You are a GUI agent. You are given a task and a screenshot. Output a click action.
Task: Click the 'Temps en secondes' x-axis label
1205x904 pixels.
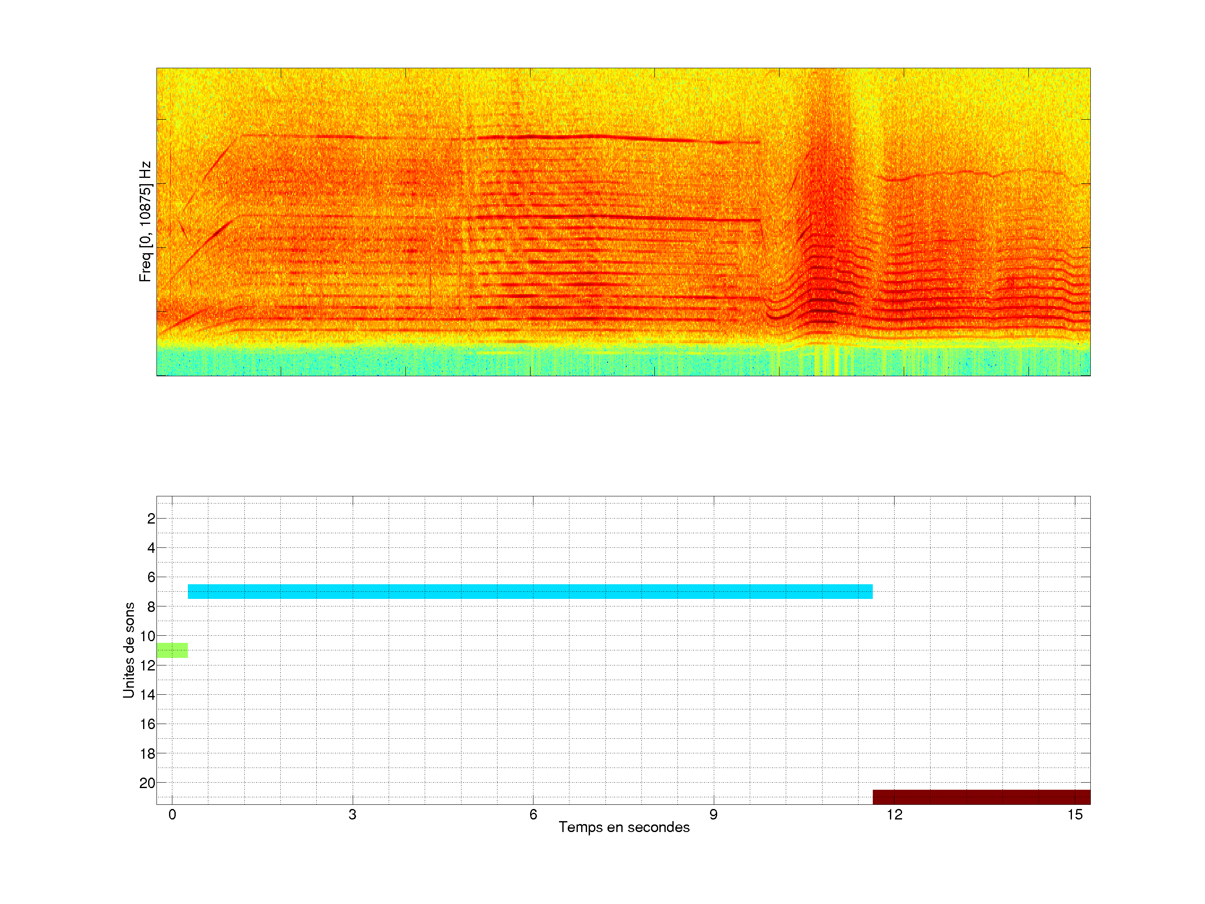(624, 827)
